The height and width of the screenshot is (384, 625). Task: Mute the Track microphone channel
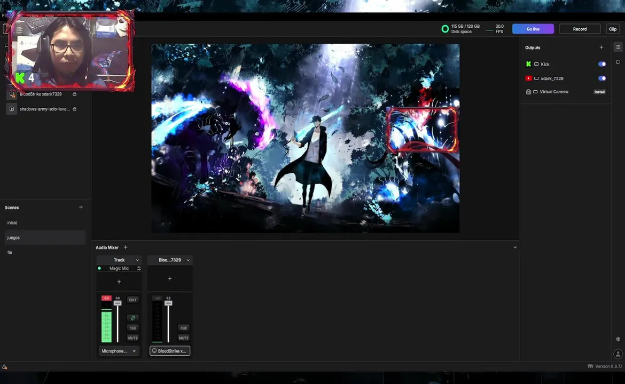point(132,338)
